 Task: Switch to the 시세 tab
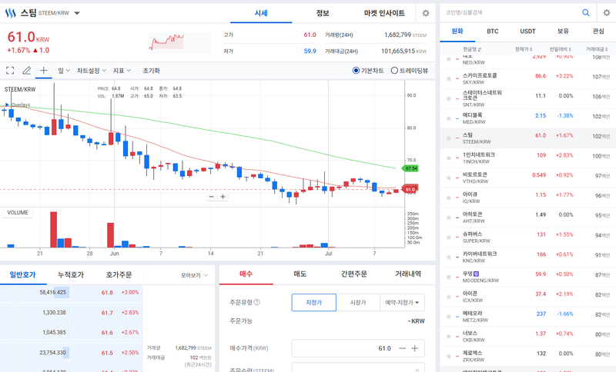tap(261, 13)
